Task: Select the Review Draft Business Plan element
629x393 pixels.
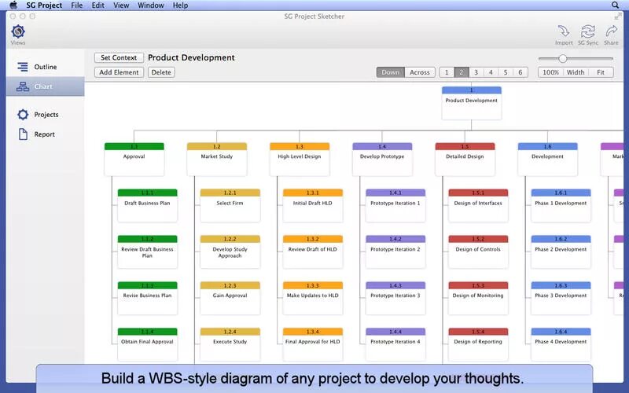Action: tap(147, 252)
